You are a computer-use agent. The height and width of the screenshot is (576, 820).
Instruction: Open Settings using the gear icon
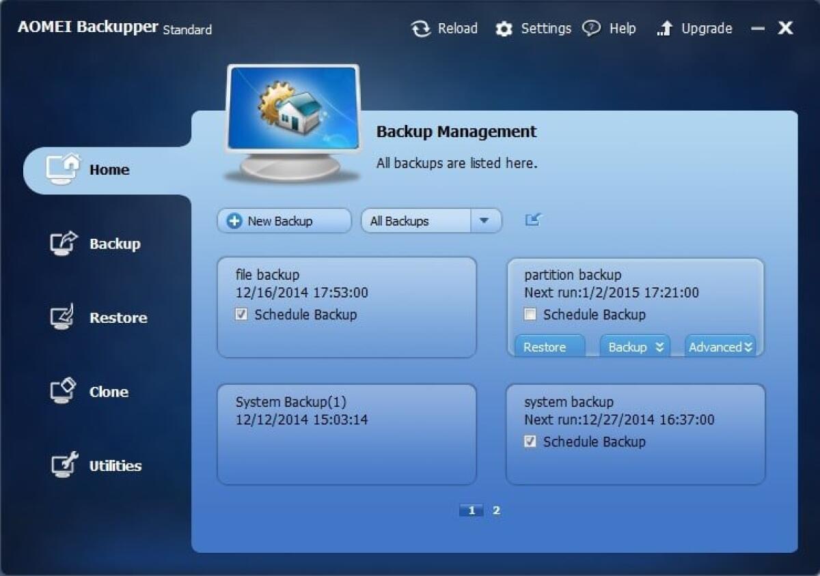tap(505, 29)
